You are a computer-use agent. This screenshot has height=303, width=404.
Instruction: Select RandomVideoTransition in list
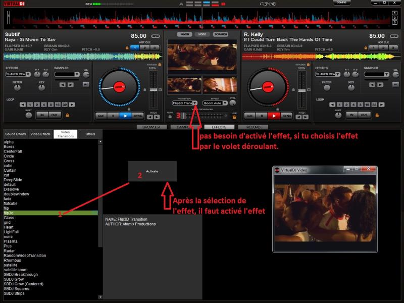(25, 256)
